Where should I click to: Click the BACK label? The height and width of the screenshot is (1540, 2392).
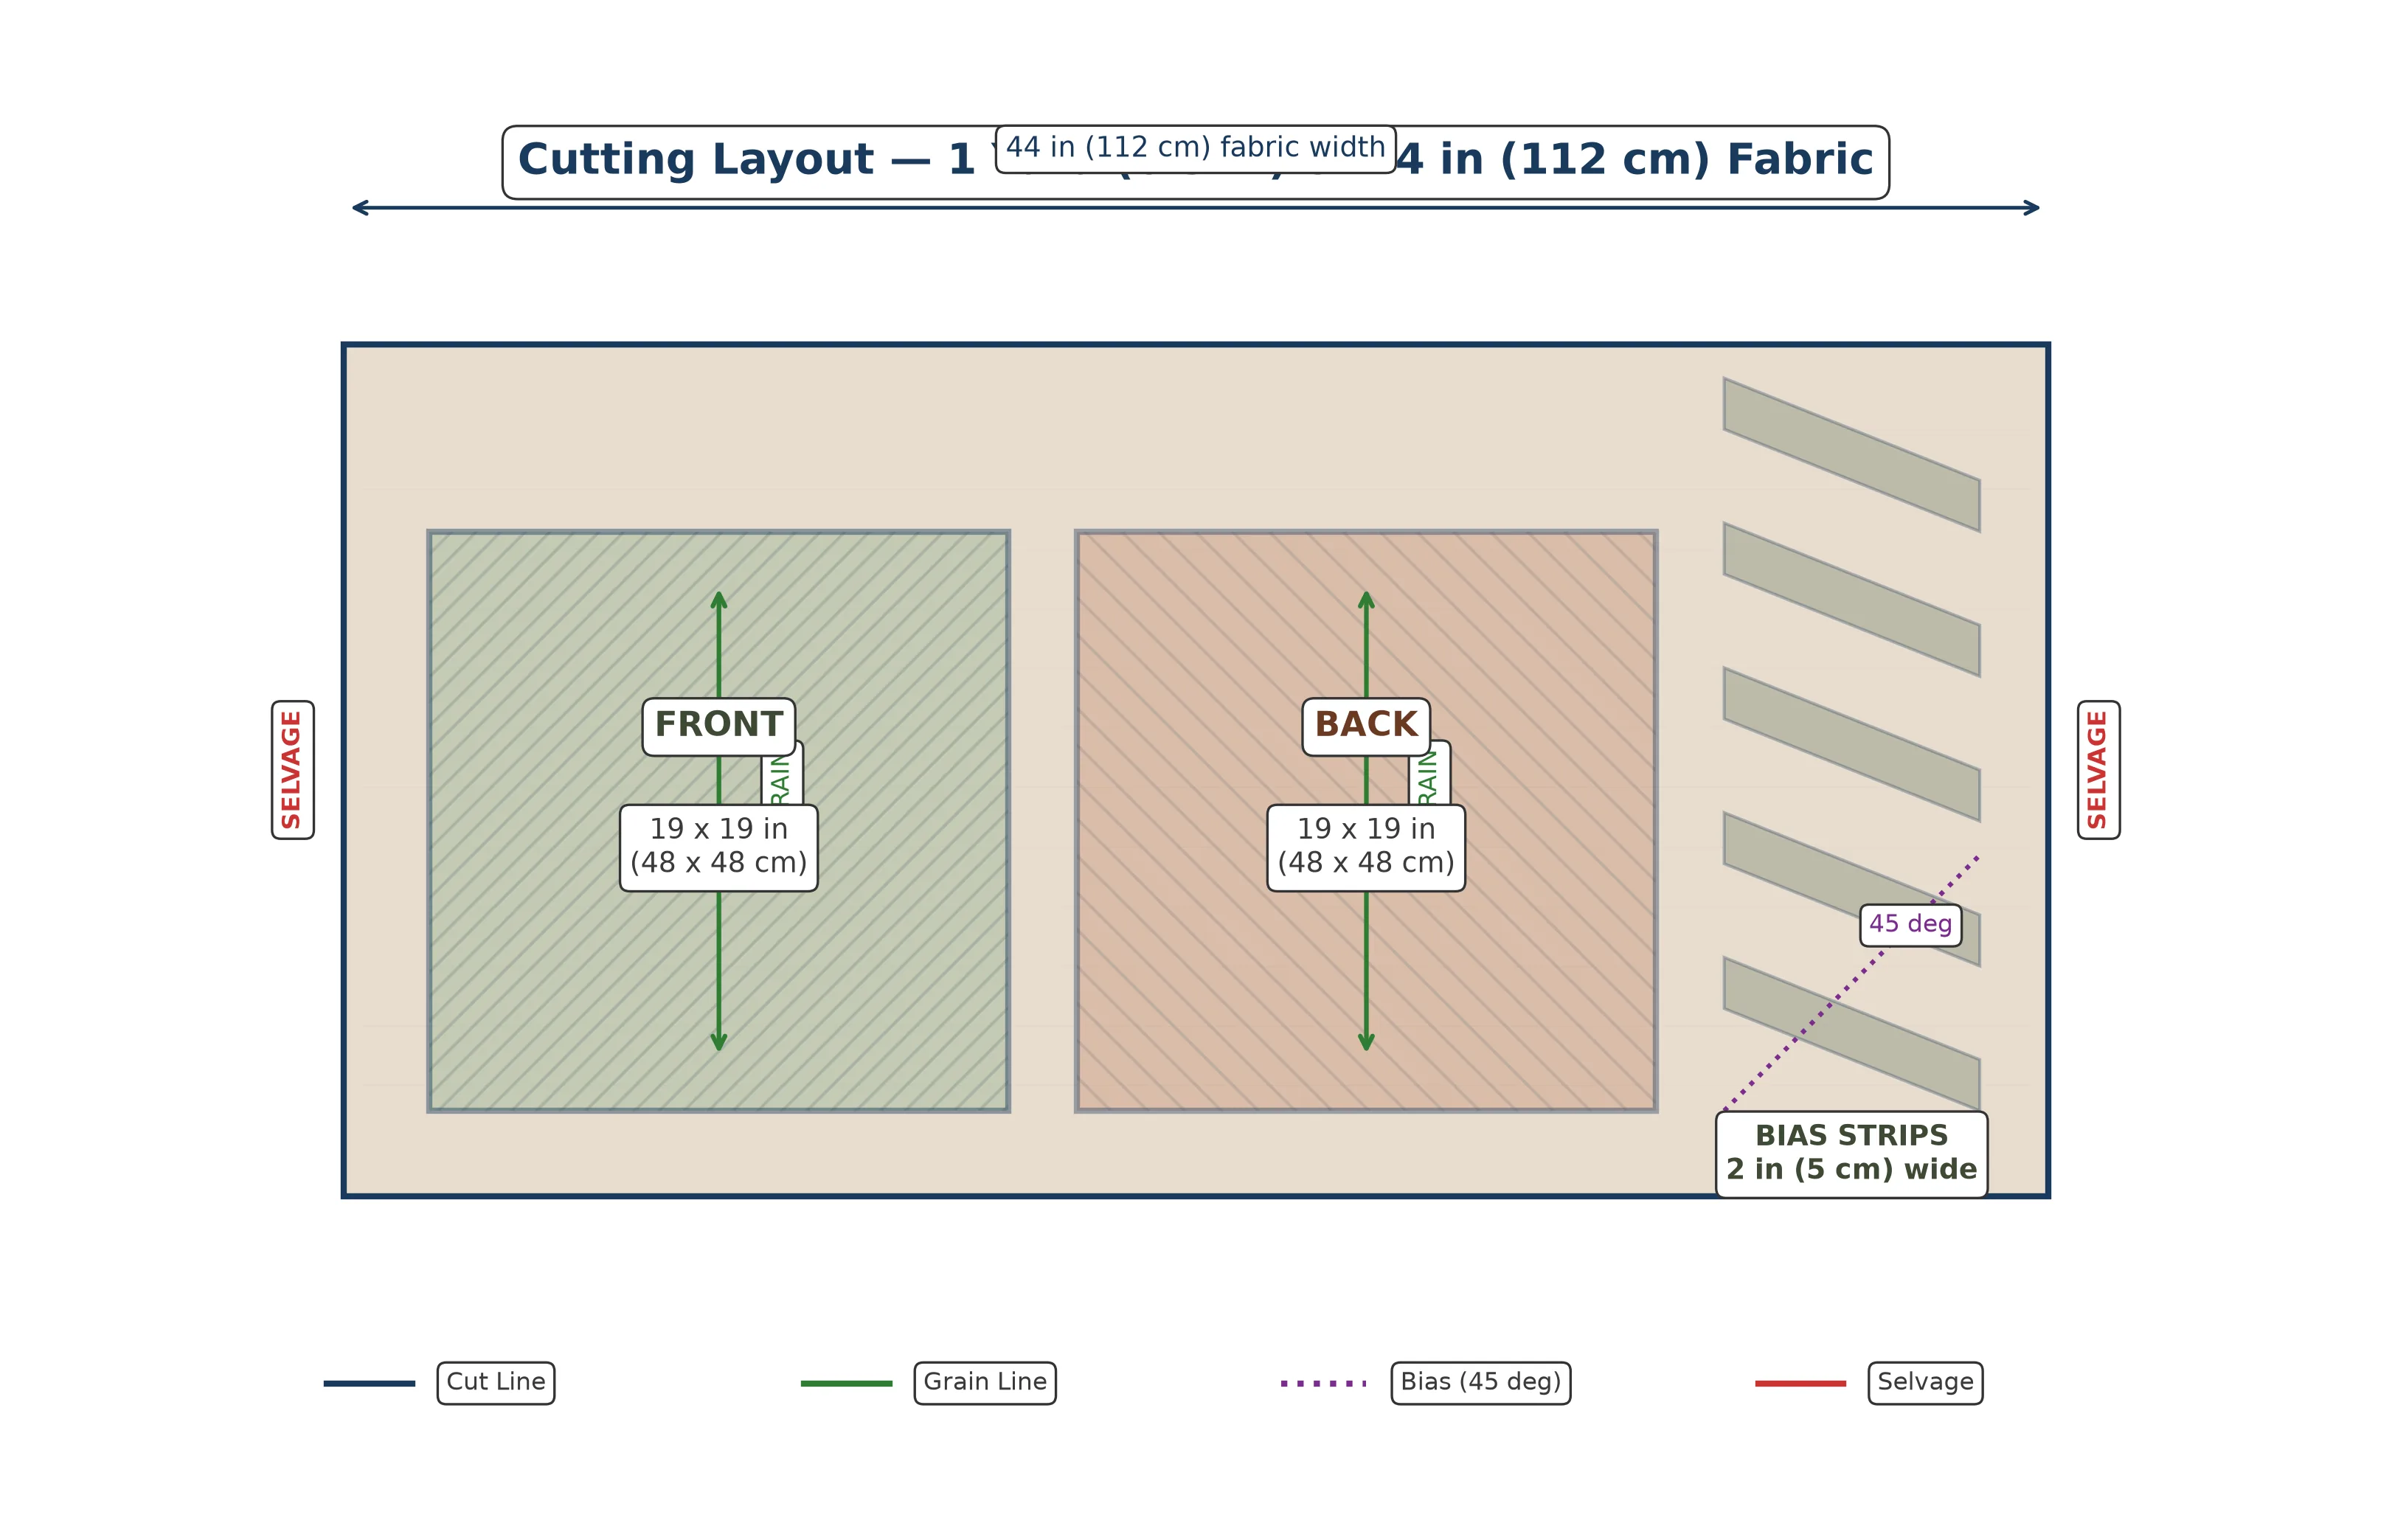click(x=1365, y=726)
